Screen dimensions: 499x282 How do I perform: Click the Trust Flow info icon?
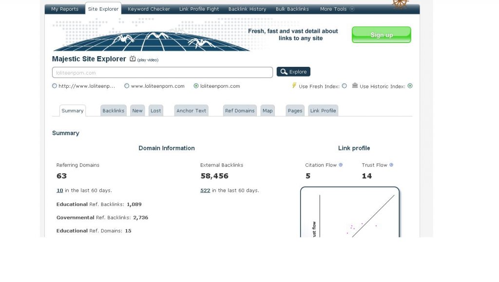click(x=391, y=165)
